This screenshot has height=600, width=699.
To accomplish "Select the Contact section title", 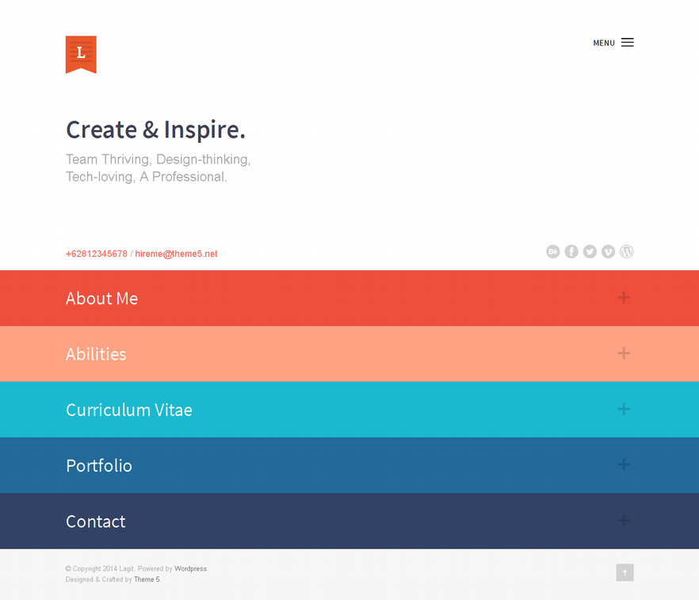I will 96,521.
